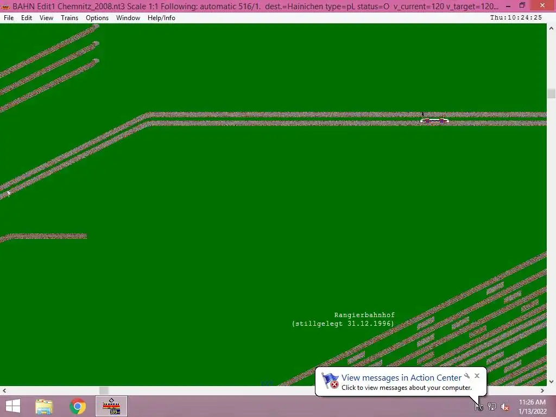
Task: Click the BAHN taskbar button
Action: pos(111,406)
